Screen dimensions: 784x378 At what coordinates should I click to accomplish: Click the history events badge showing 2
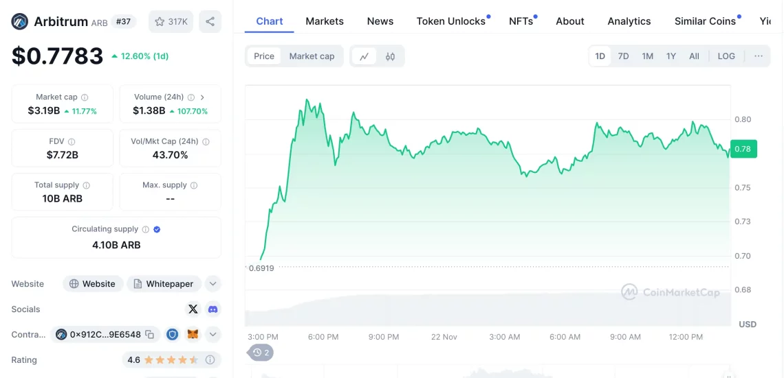click(x=261, y=353)
